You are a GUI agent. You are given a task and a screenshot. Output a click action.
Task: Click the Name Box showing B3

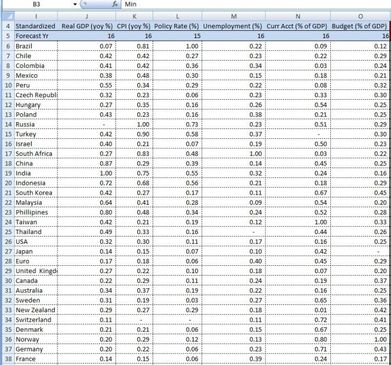[37, 4]
